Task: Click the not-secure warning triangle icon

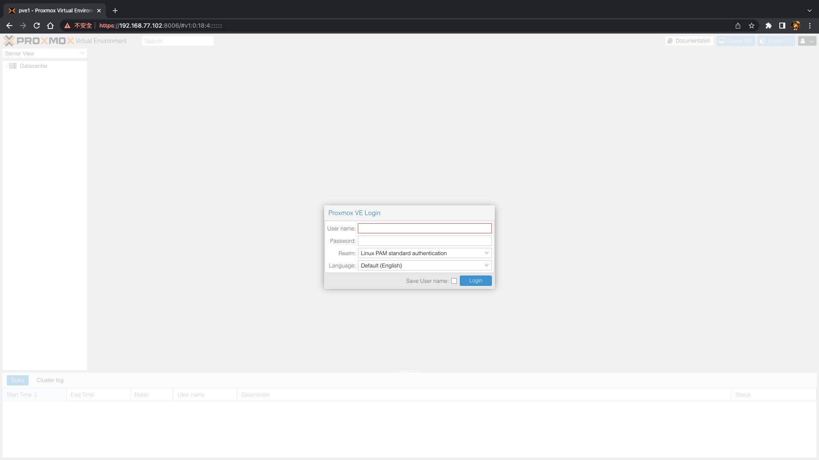Action: pos(67,26)
